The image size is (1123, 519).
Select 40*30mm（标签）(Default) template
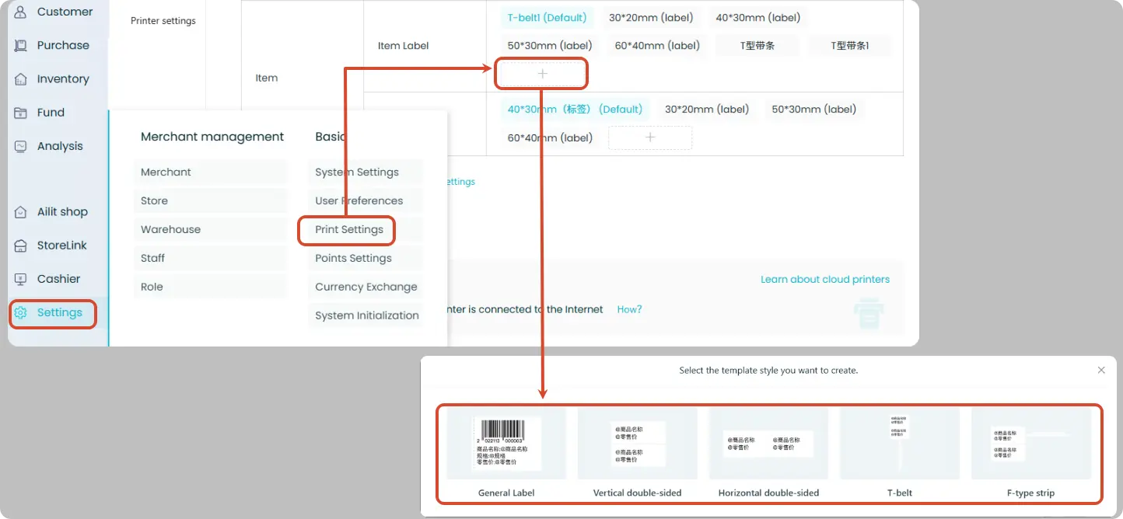click(575, 110)
